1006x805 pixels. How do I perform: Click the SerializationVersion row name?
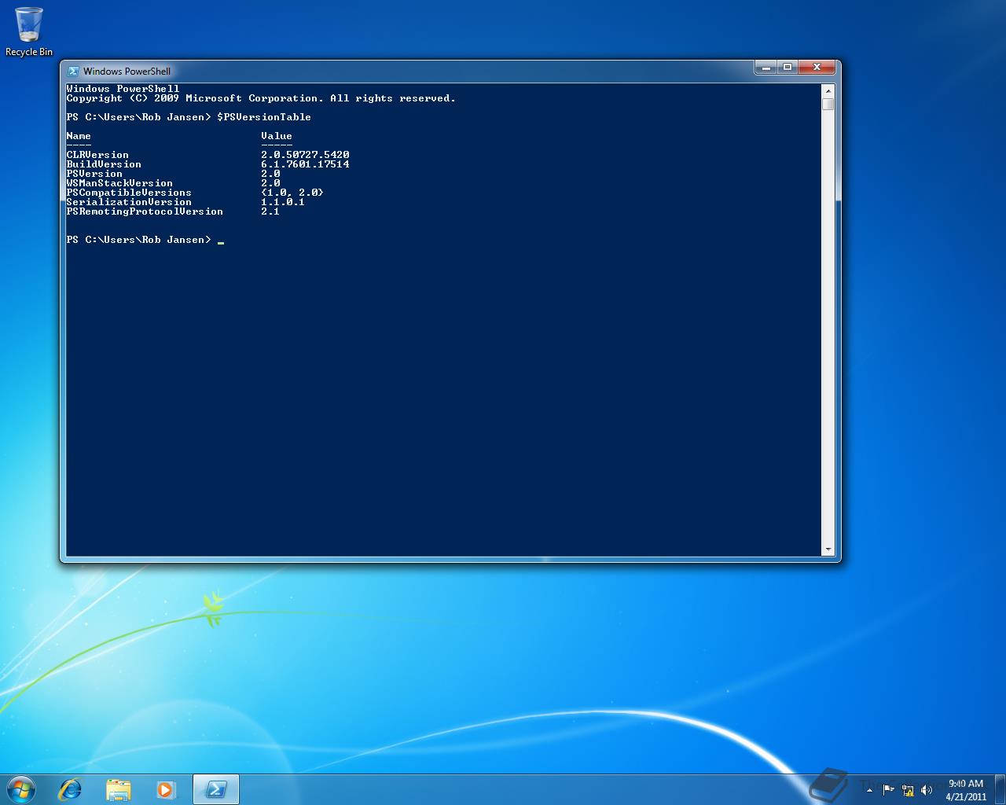(129, 202)
